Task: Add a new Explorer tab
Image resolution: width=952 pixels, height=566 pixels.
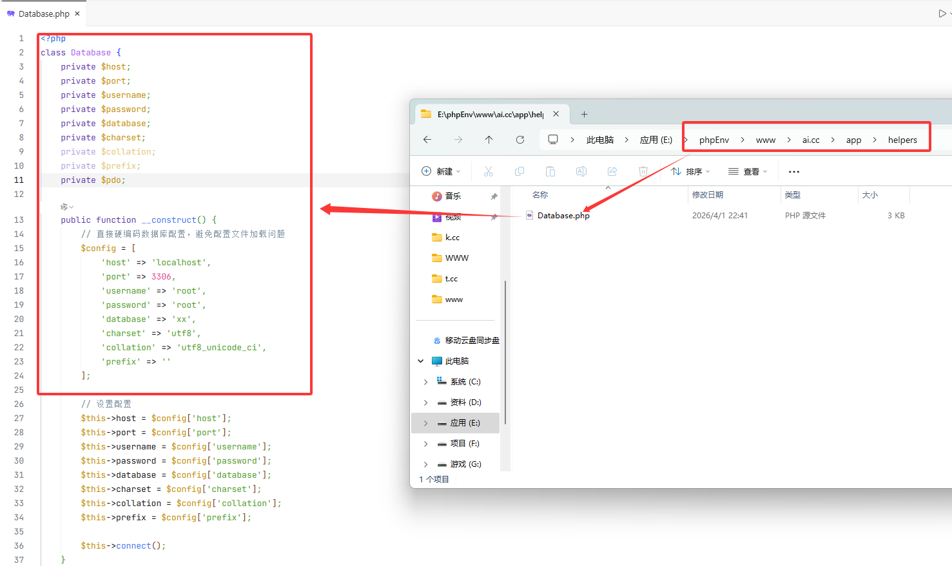Action: tap(584, 115)
